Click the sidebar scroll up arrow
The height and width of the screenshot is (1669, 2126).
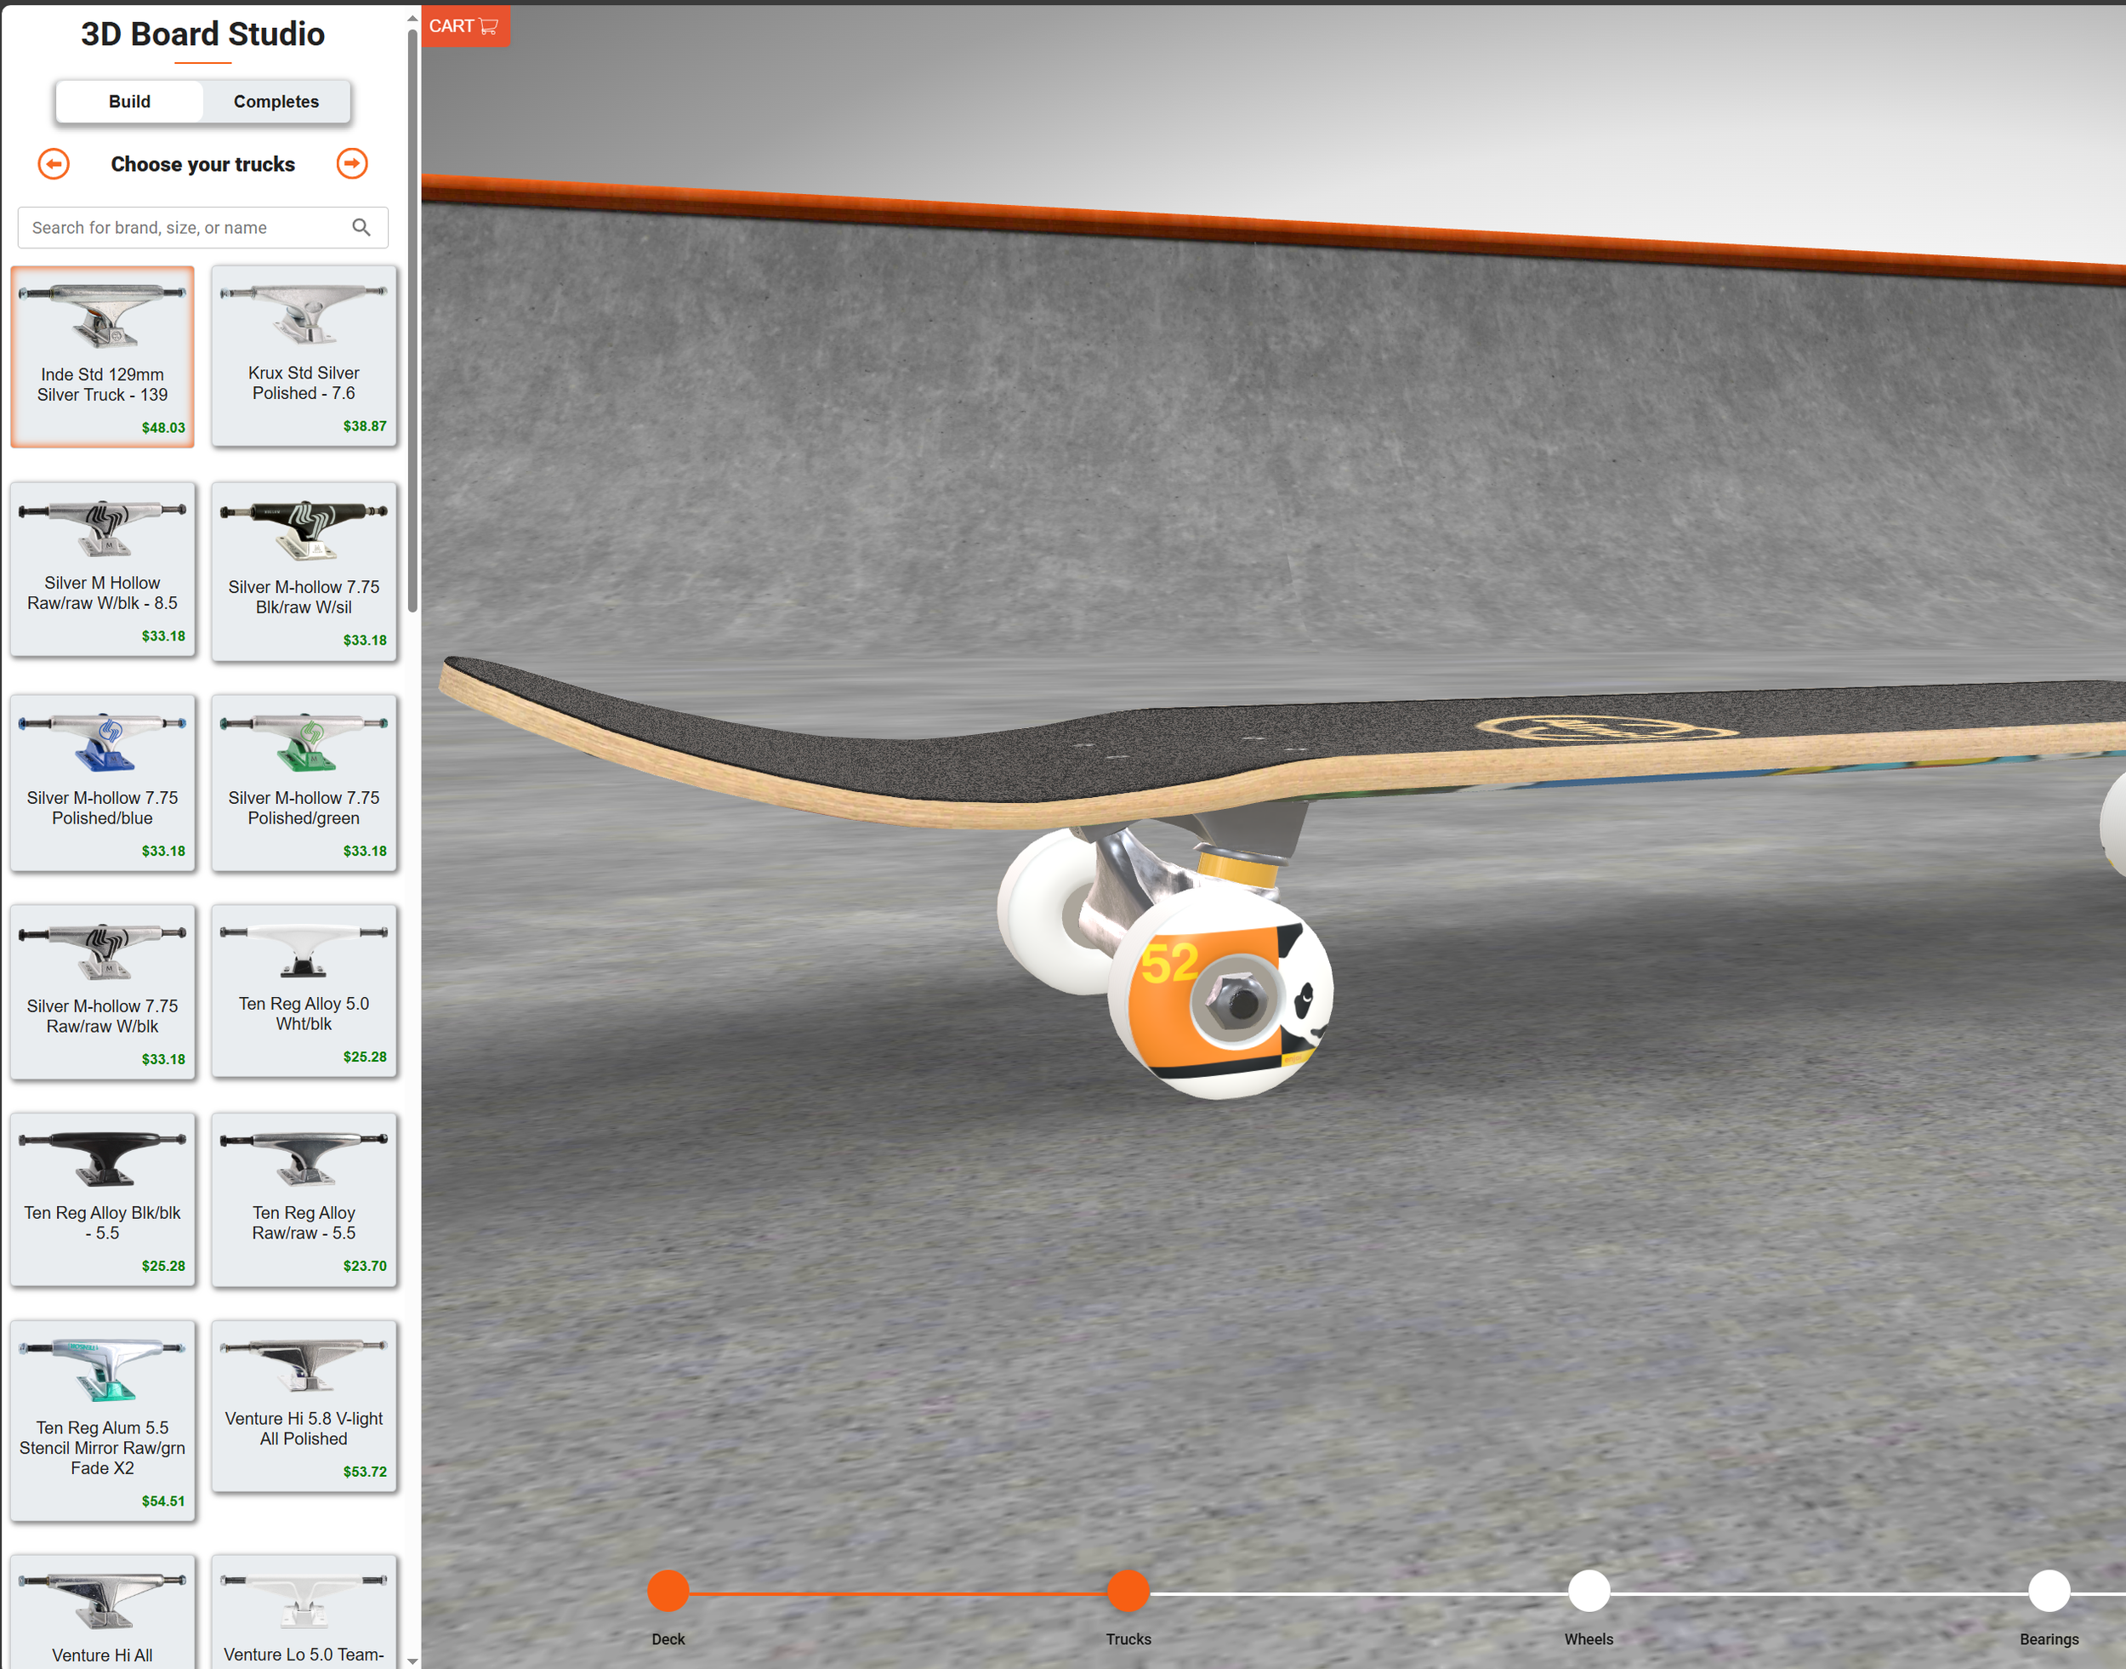pyautogui.click(x=412, y=18)
